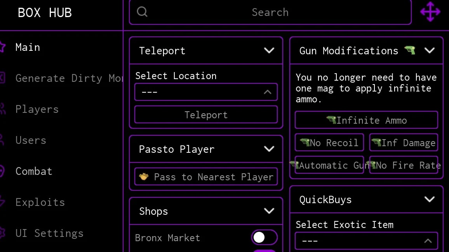Click the four-arrow move icon
Viewport: 449px width, 252px height.
(x=430, y=12)
